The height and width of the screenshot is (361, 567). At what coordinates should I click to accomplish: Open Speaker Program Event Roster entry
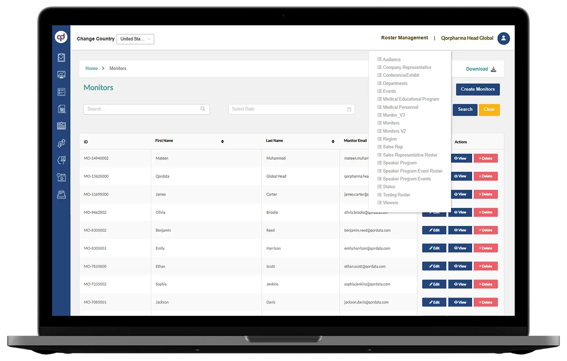[x=410, y=171]
